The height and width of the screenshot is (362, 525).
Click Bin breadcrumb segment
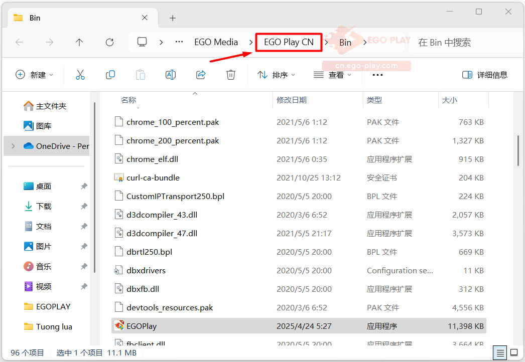point(345,42)
